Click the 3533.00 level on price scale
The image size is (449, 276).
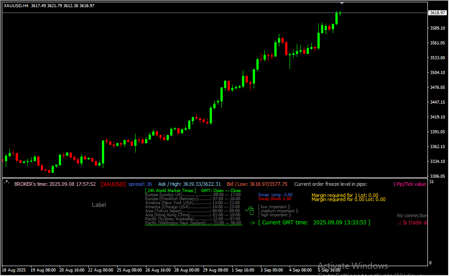[437, 58]
